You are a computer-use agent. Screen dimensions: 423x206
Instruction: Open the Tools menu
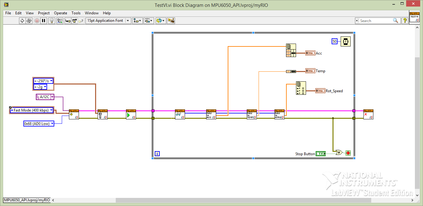pyautogui.click(x=76, y=13)
